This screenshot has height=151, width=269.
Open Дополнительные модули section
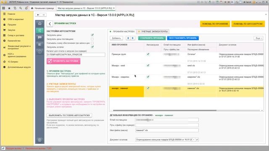19,67
